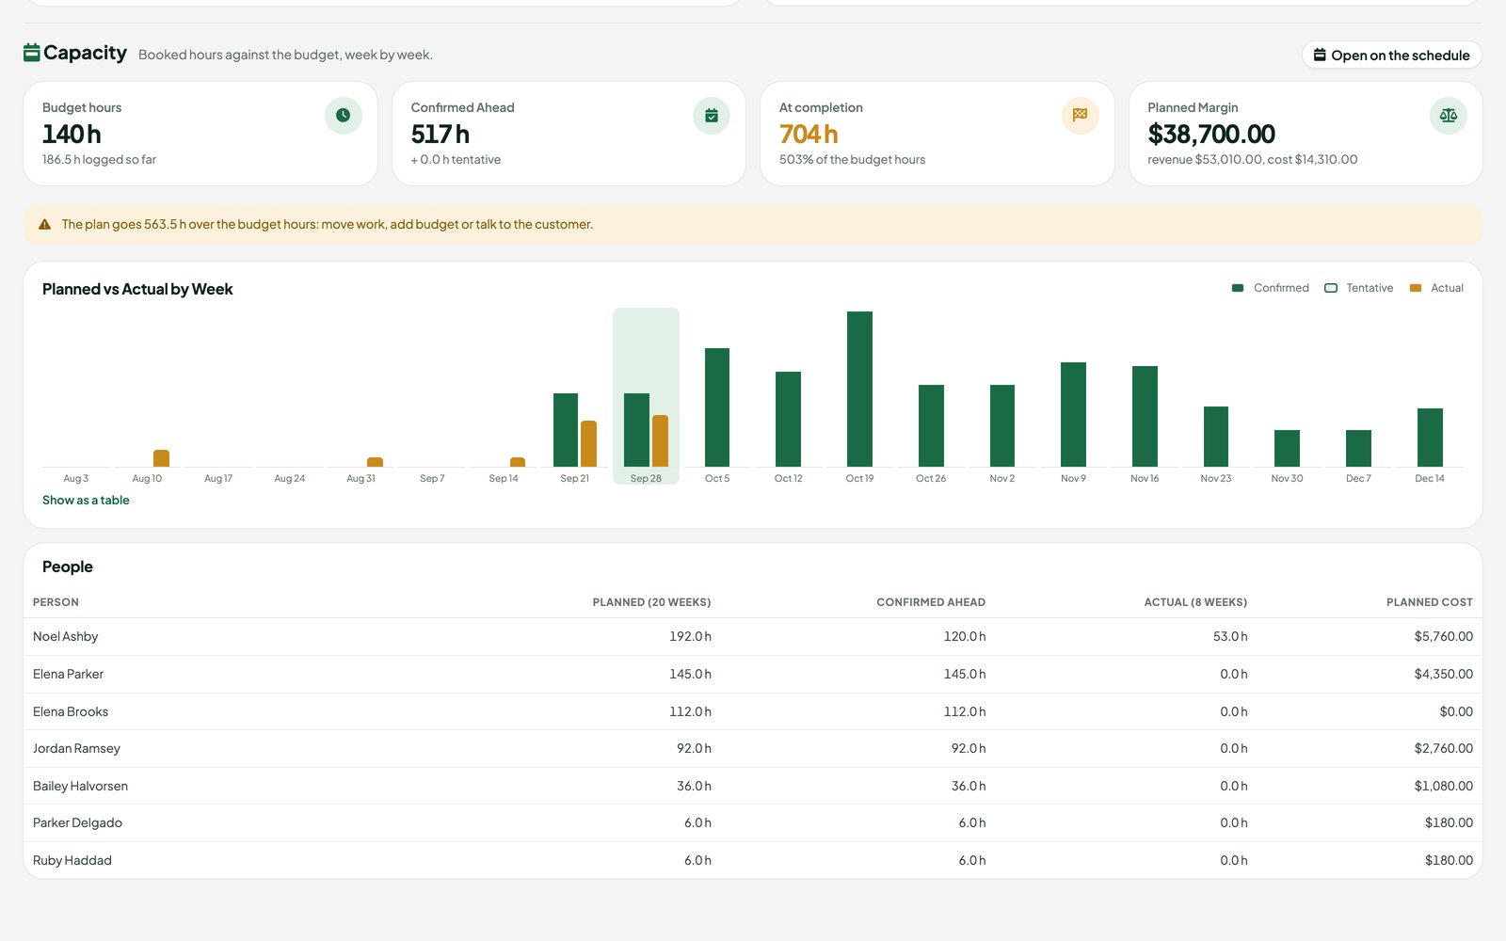Click the Nov 9 week label
Viewport: 1506px width, 941px height.
click(x=1073, y=478)
